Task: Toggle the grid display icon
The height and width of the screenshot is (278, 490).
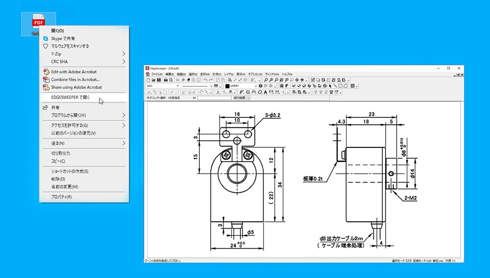Action: click(353, 86)
